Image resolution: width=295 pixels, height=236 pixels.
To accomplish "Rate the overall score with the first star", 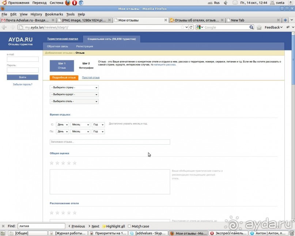I will 52,163.
